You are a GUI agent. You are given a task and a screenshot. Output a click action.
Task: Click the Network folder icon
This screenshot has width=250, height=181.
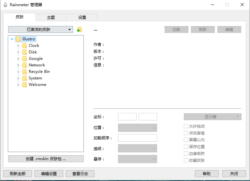[24, 65]
